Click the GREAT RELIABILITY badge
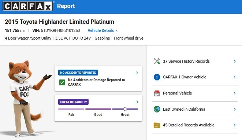This screenshot has width=242, height=140. [74, 102]
